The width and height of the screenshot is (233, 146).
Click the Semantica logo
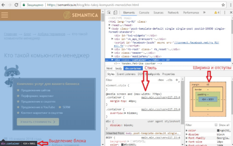click(x=81, y=15)
